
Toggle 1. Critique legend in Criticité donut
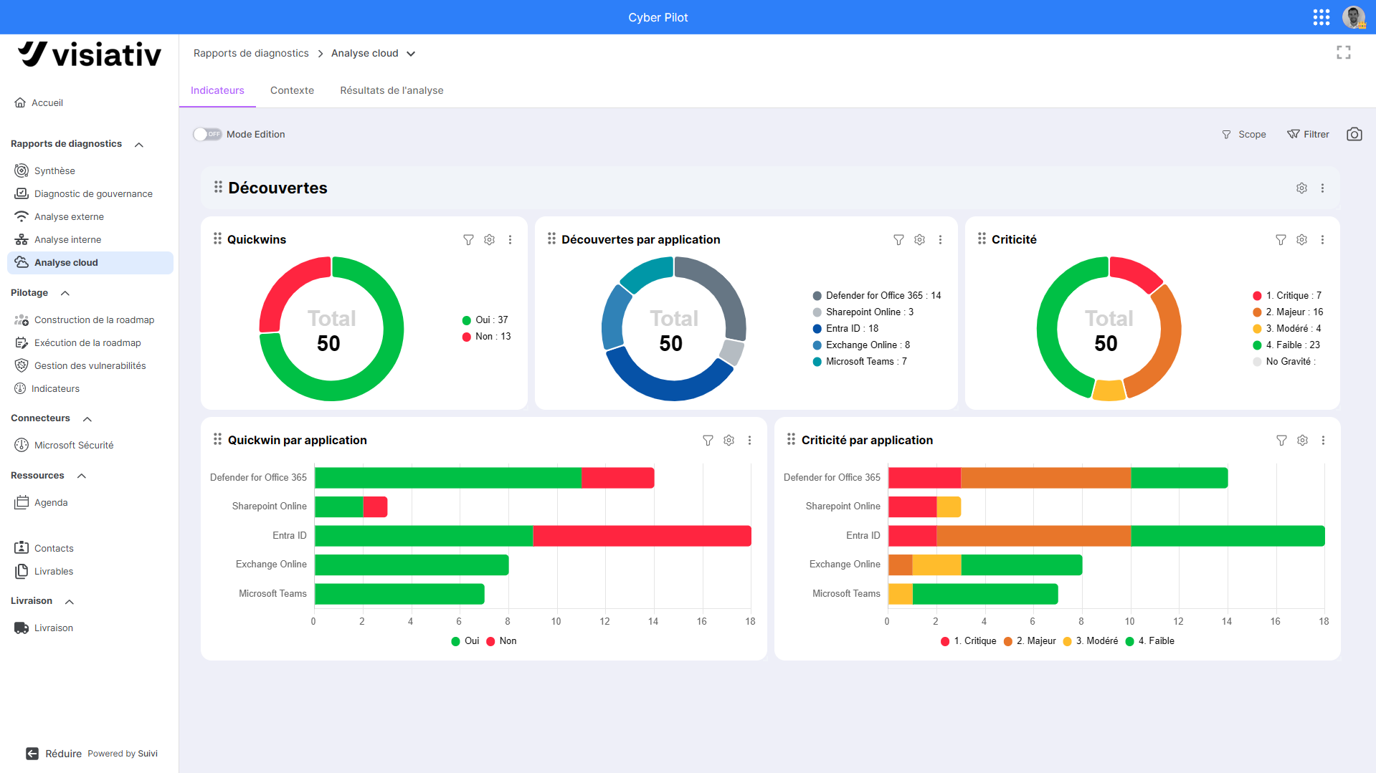point(1287,296)
